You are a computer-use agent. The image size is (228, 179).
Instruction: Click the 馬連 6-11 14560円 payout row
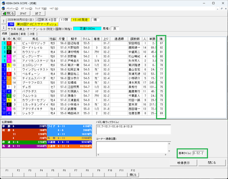coord(24,146)
